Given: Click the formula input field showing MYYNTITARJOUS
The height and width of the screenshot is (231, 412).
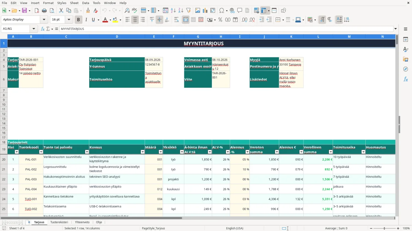Looking at the screenshot, I should coord(226,29).
